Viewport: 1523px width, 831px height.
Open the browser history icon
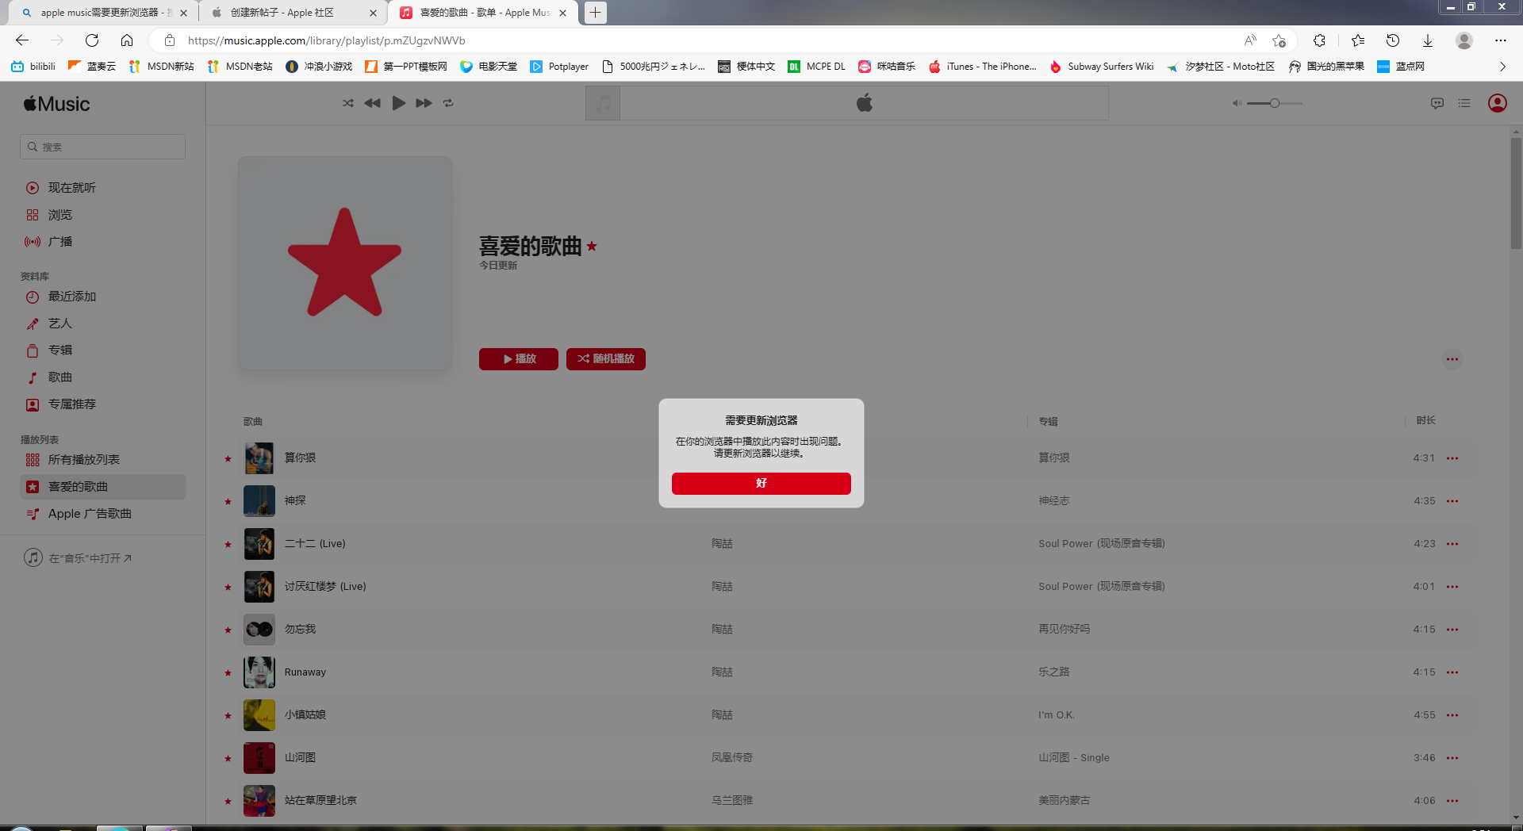1393,40
